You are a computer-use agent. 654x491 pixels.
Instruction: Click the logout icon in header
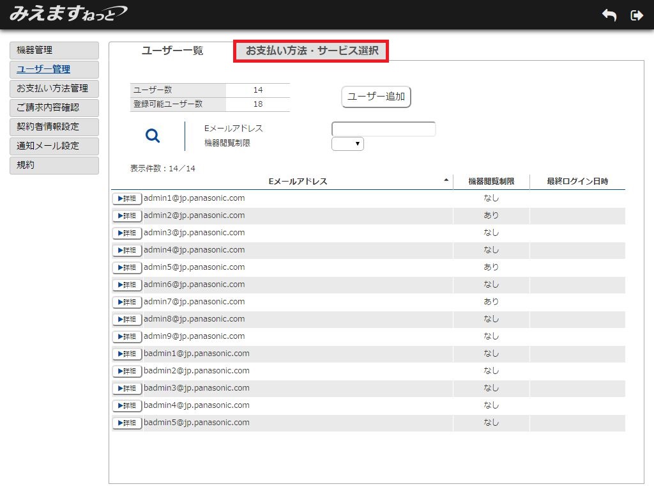tap(636, 15)
